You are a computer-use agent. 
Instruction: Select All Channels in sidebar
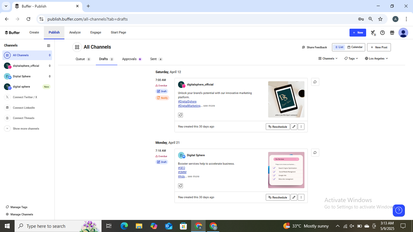[27, 55]
